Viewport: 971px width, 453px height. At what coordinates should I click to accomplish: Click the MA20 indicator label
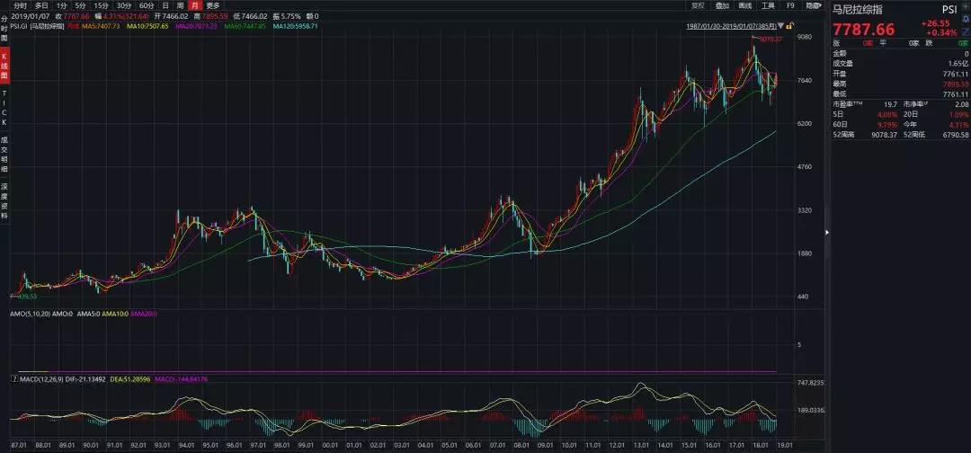[x=198, y=26]
